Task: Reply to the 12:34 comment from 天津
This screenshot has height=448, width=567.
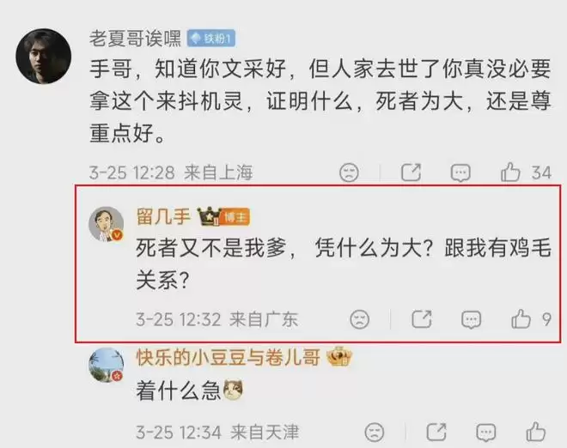Action: pyautogui.click(x=486, y=433)
